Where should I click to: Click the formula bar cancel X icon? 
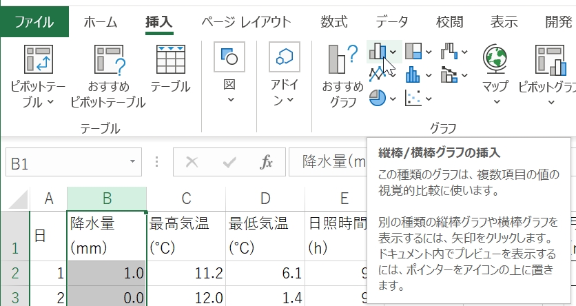(x=192, y=162)
